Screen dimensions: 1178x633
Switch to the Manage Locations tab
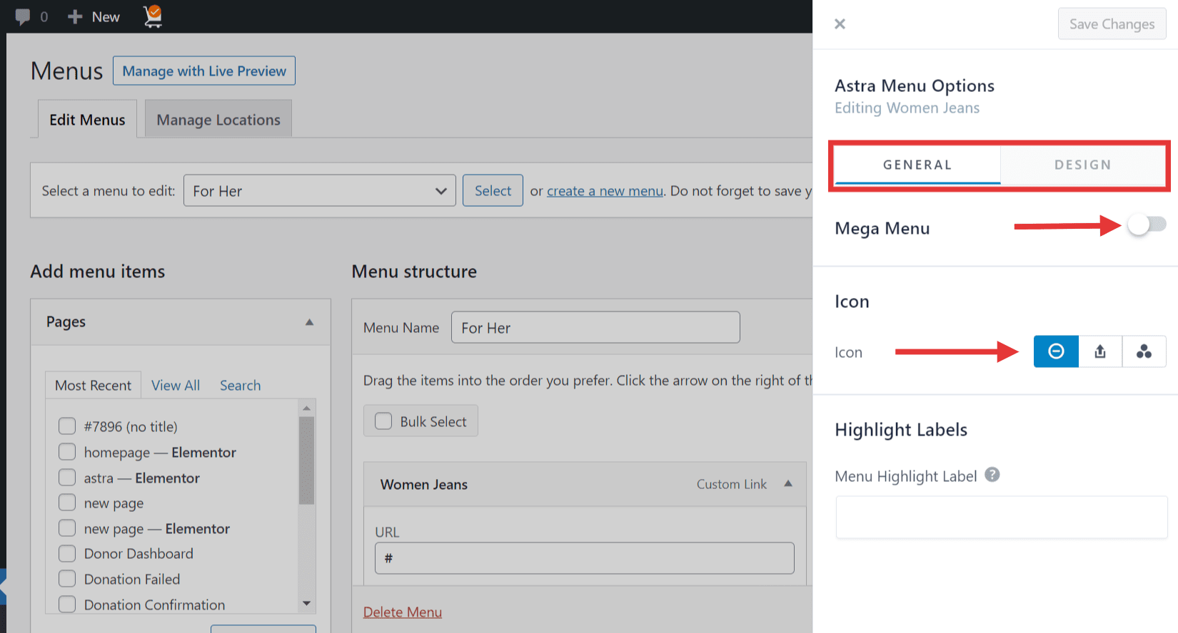218,120
